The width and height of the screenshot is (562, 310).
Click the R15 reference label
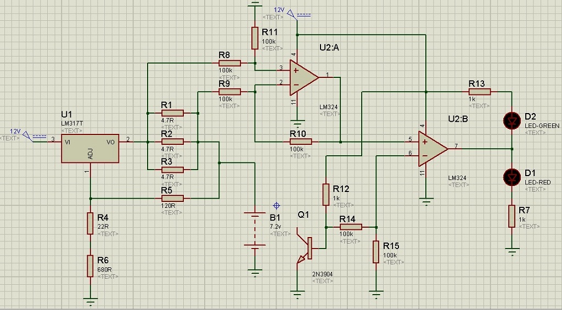[391, 246]
